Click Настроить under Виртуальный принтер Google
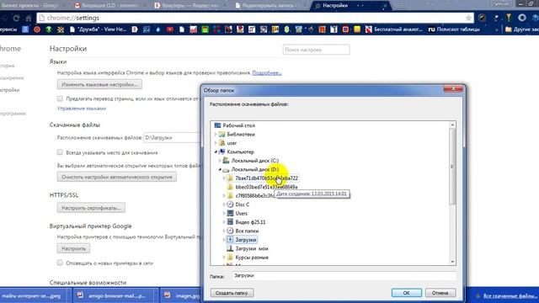Image resolution: width=539 pixels, height=303 pixels. coord(73,248)
